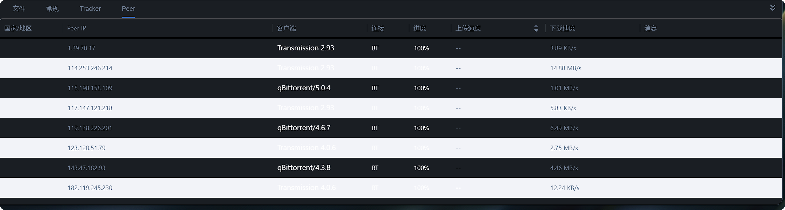Switch to the 文件 tab
This screenshot has width=785, height=210.
pos(19,8)
